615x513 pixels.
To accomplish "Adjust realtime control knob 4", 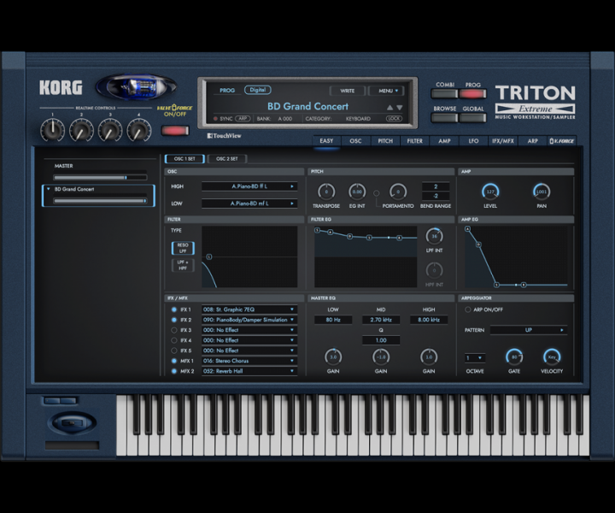I will 139,130.
